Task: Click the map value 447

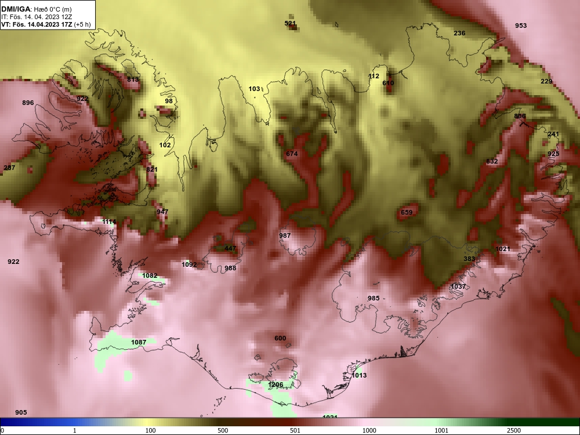Action: [230, 248]
